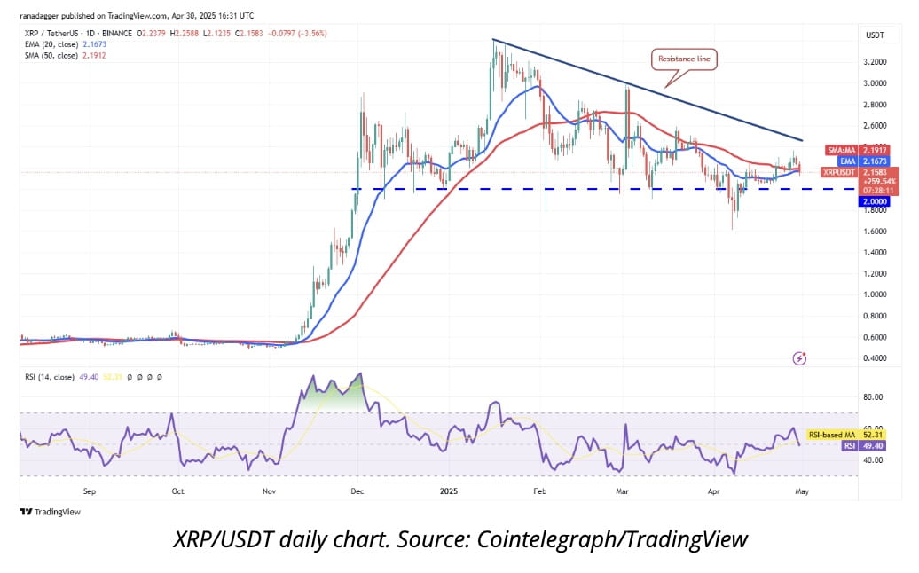This screenshot has width=919, height=573.
Task: Click the 1.2000 price axis label
Action: [875, 273]
